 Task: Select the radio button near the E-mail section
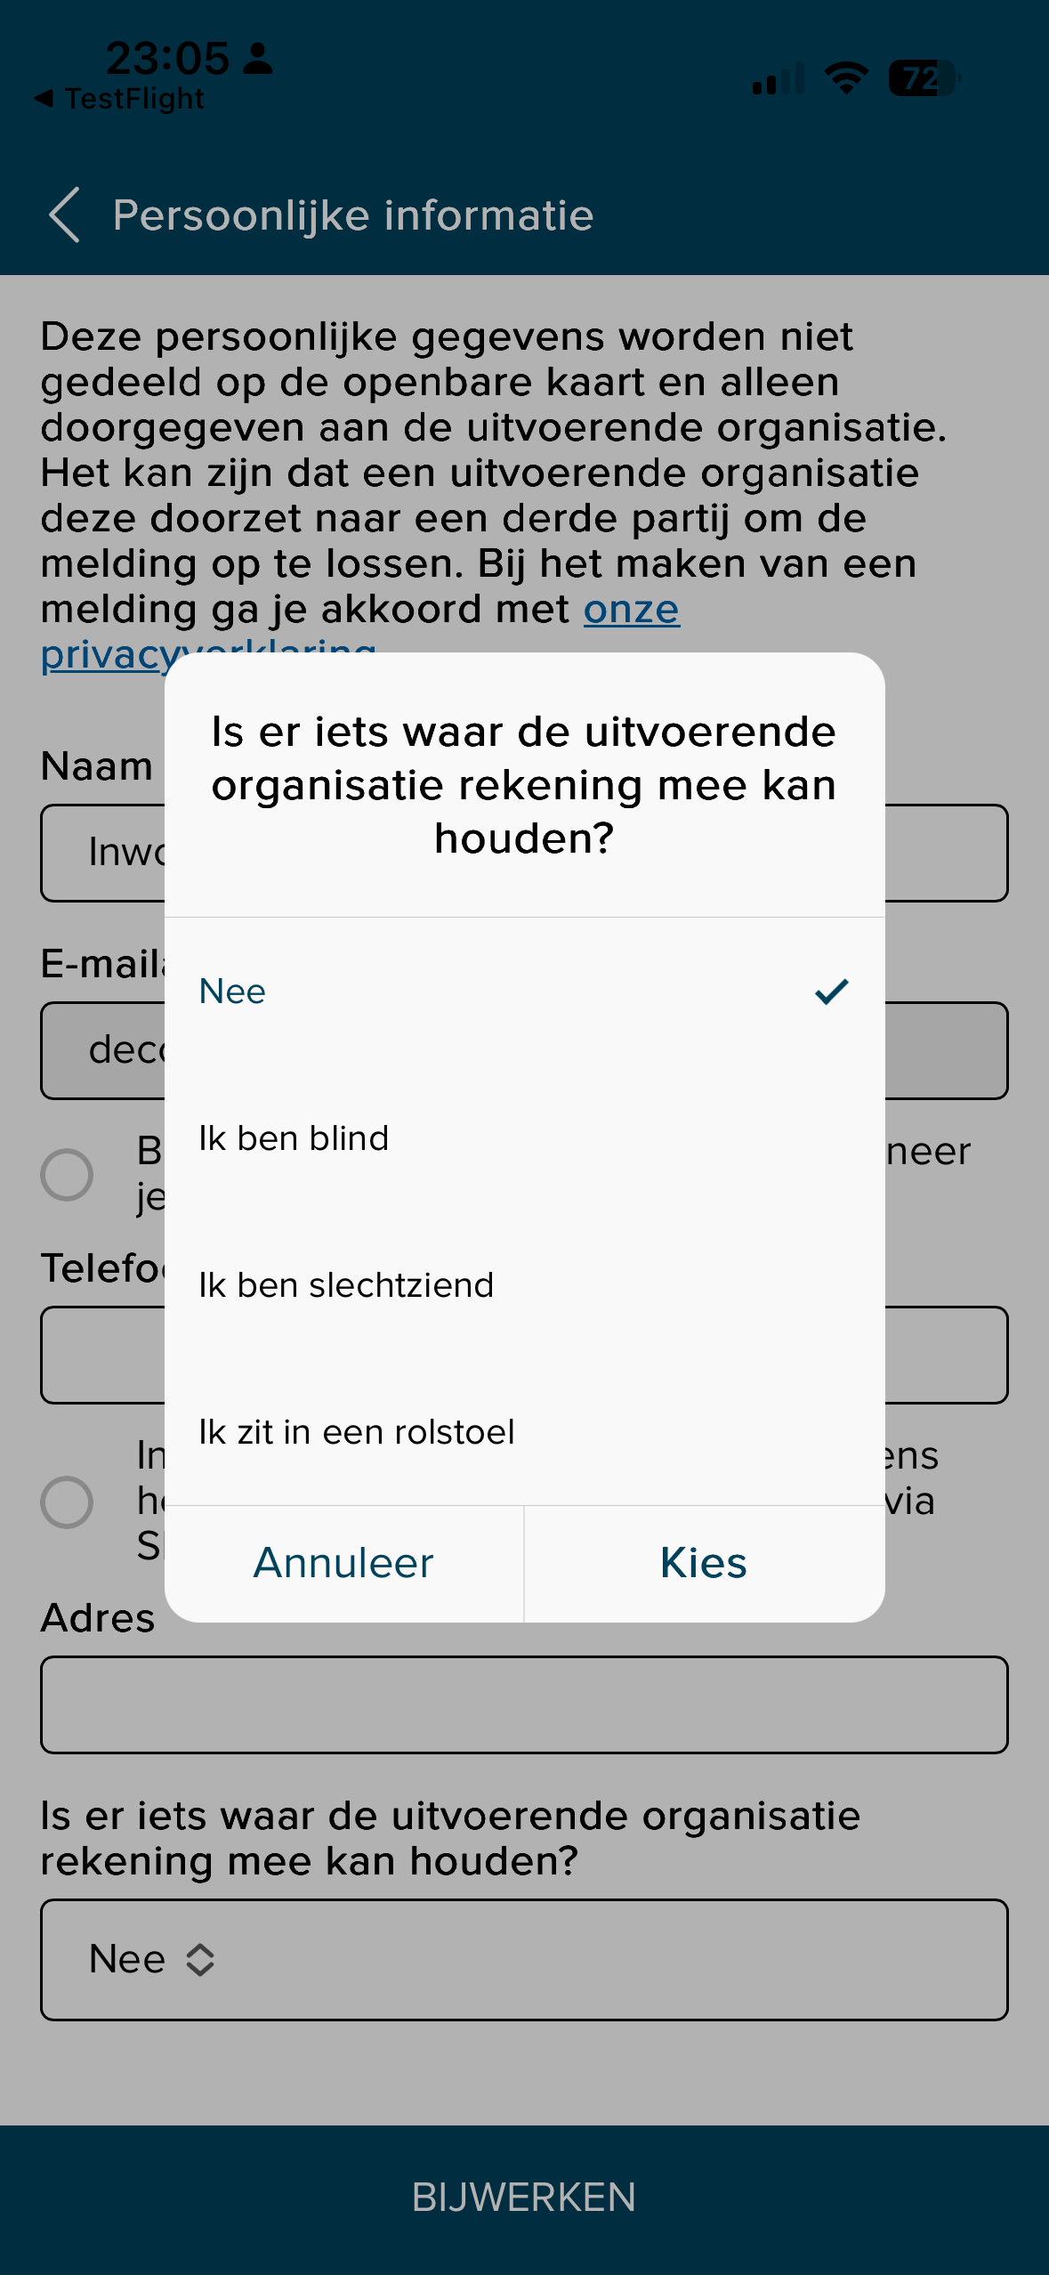68,1174
